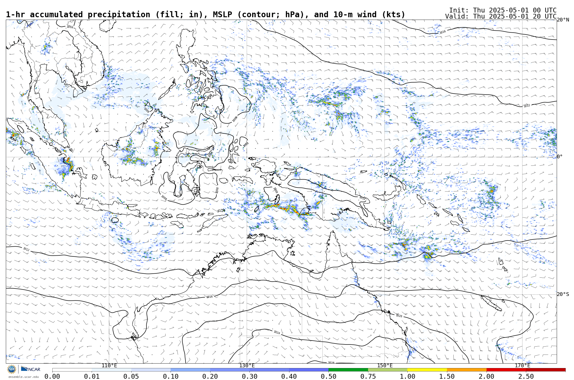Image resolution: width=574 pixels, height=380 pixels.
Task: Open the ensemble.ucar.edu link text
Action: tap(23, 377)
